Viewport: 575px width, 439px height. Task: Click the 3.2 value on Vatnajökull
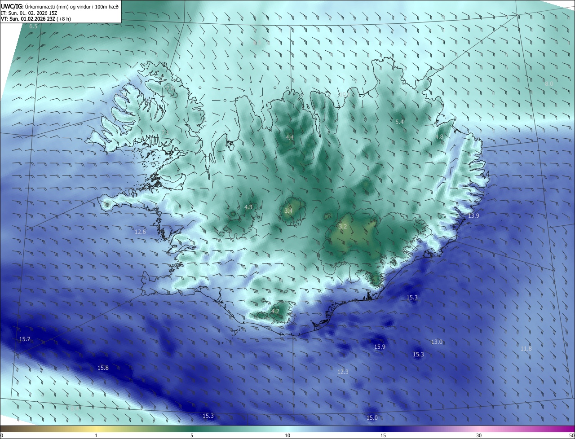point(343,227)
